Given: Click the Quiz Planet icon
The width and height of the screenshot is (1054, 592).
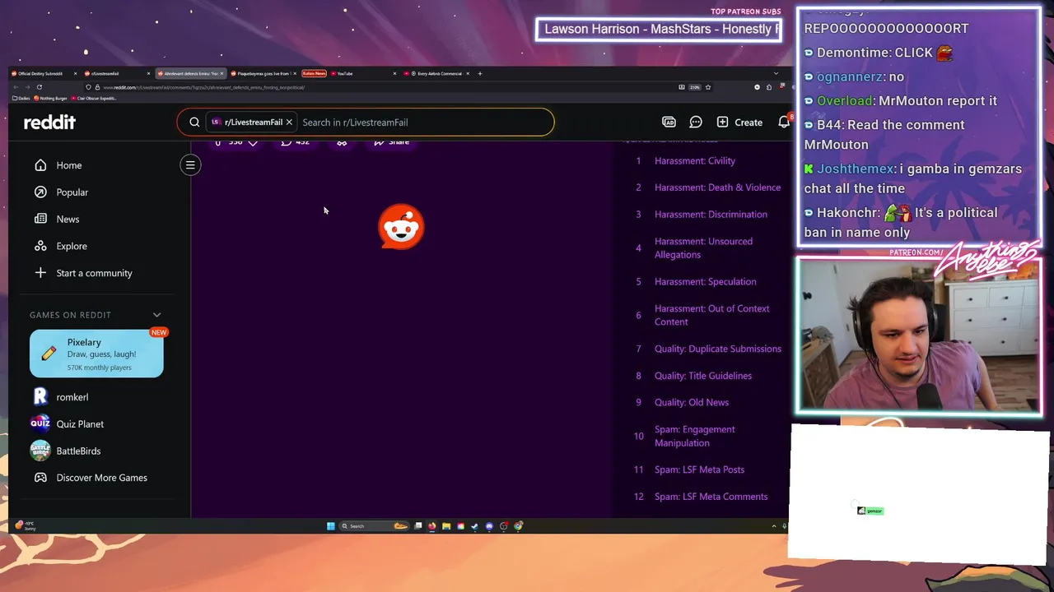Looking at the screenshot, I should (x=40, y=424).
